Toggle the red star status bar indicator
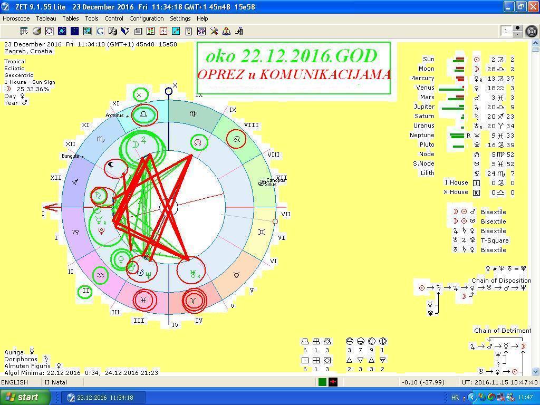This screenshot has width=540, height=405. pyautogui.click(x=333, y=382)
